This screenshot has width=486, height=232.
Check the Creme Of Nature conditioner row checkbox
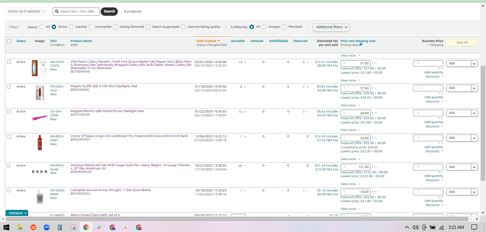pos(9,136)
